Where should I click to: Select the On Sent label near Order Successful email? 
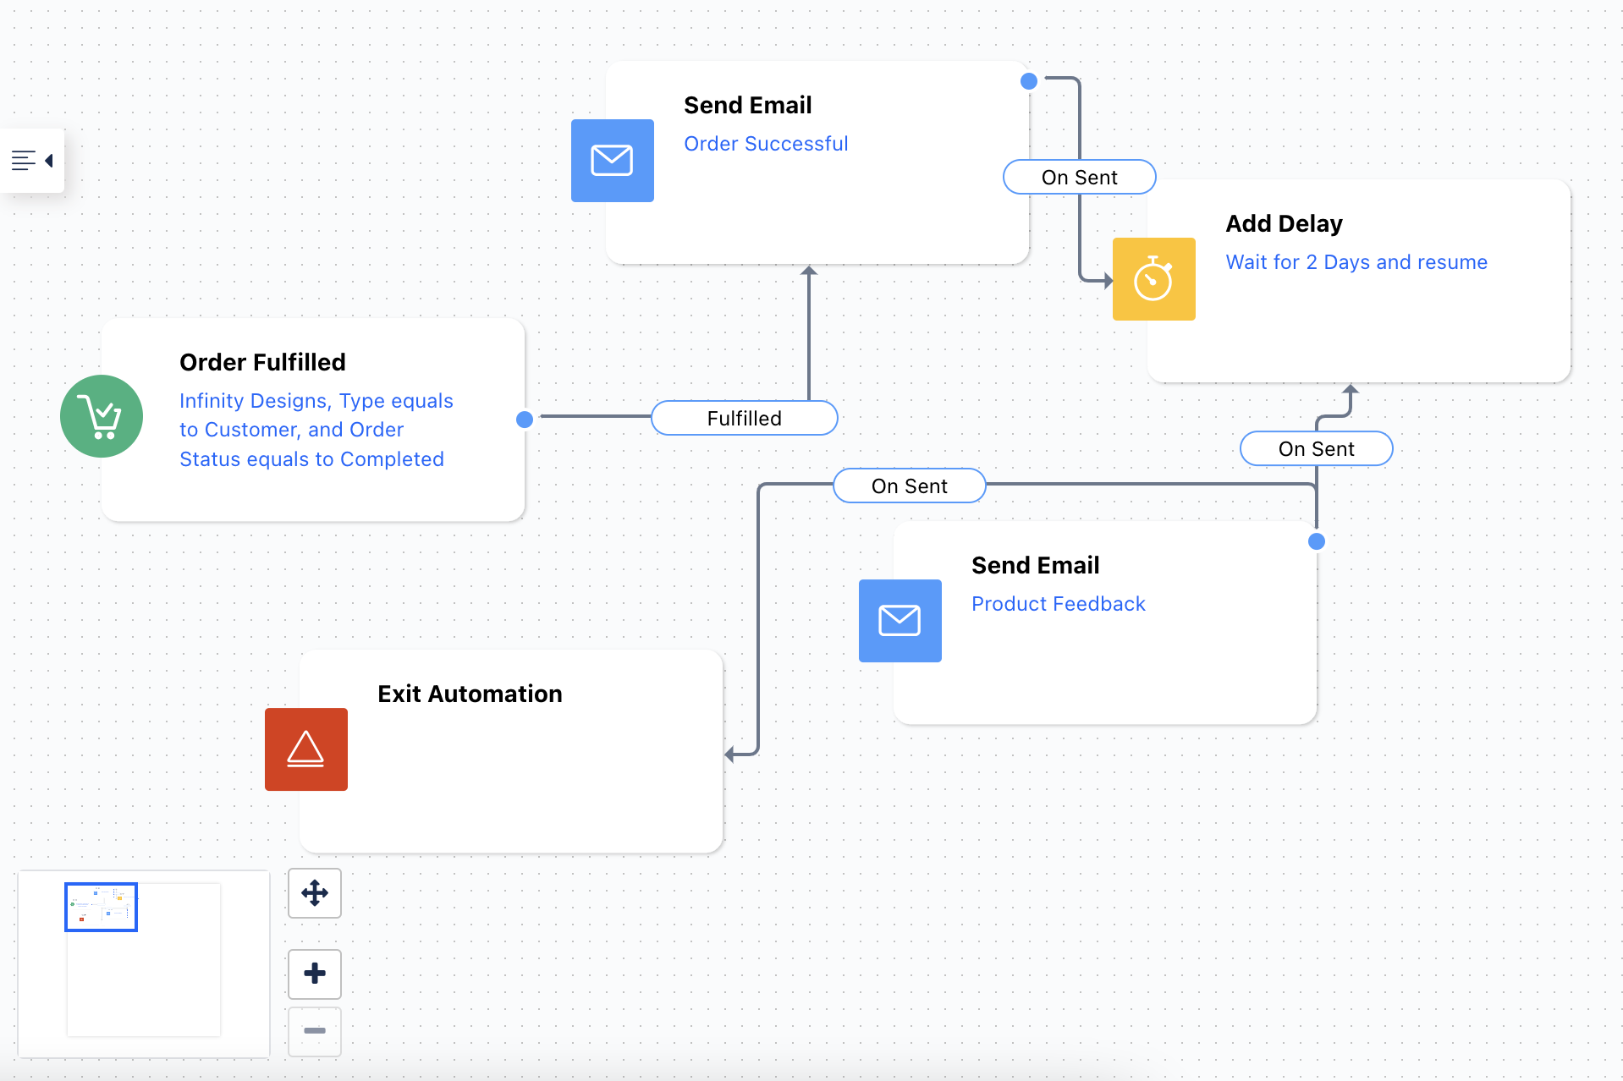1079,177
